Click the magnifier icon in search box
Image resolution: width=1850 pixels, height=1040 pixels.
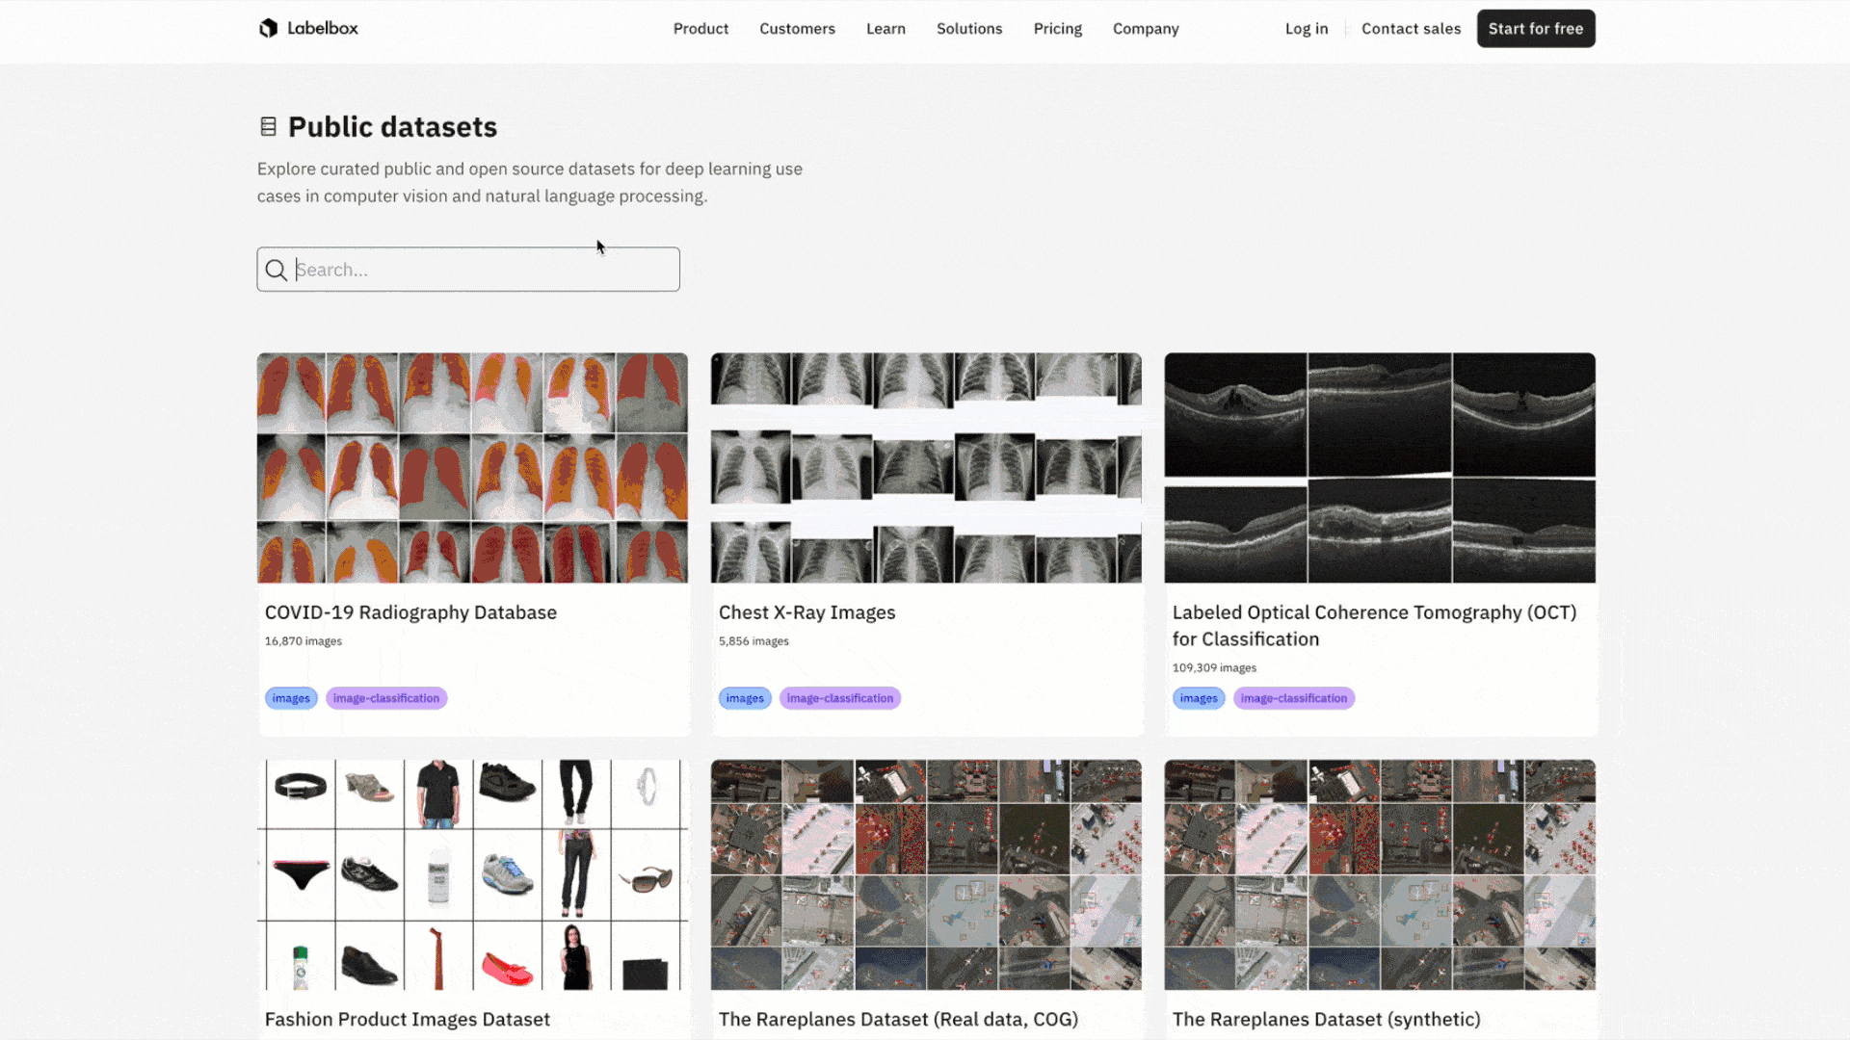coord(277,270)
